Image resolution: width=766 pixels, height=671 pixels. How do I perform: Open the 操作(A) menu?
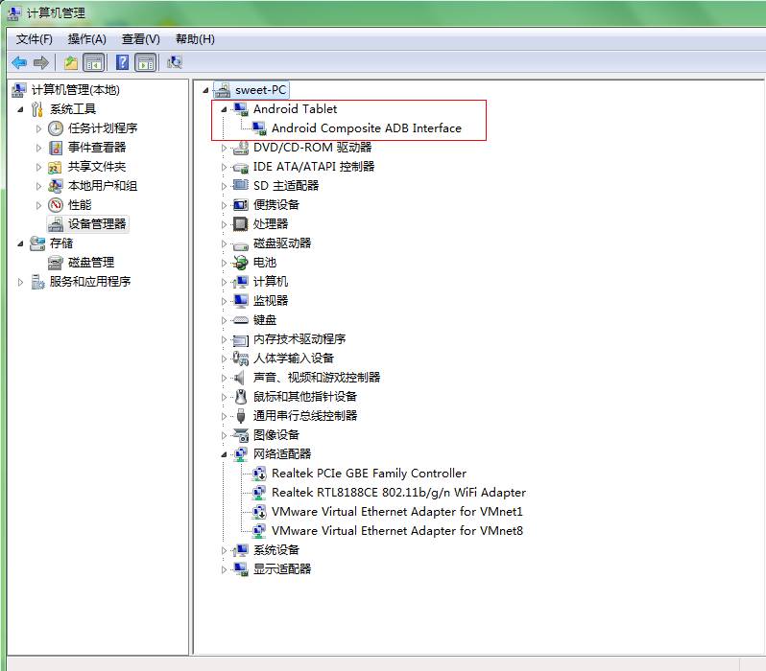point(86,39)
